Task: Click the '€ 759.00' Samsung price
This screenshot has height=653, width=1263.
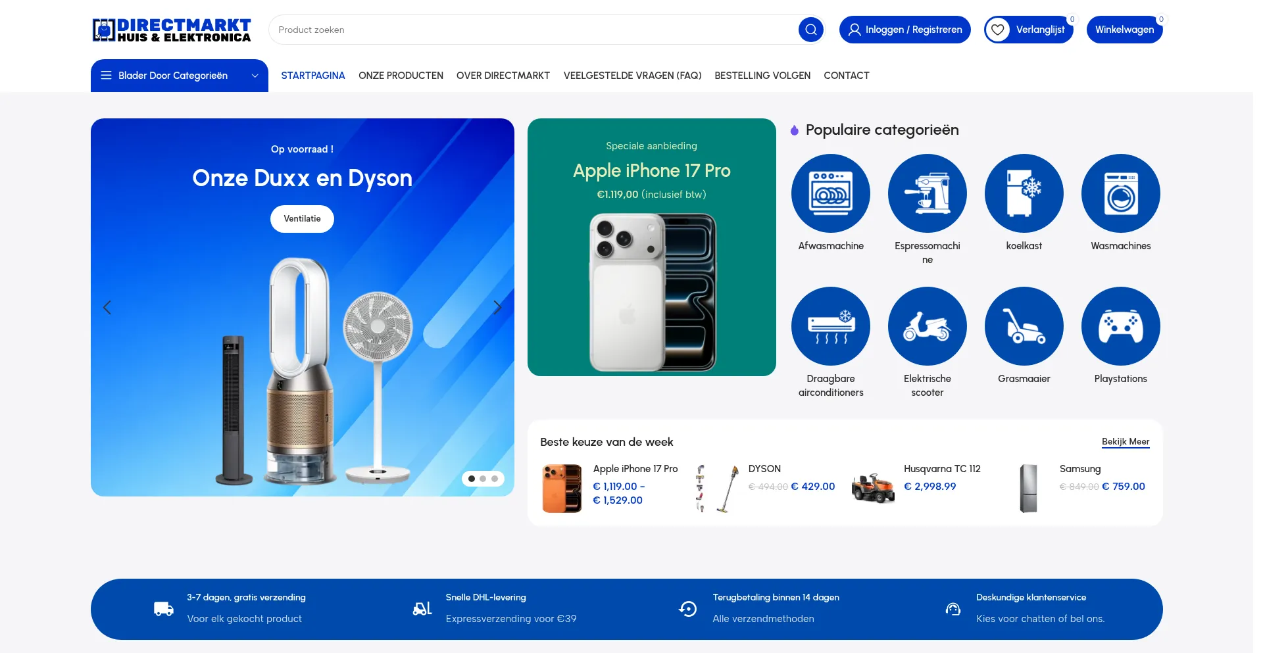Action: [1124, 487]
